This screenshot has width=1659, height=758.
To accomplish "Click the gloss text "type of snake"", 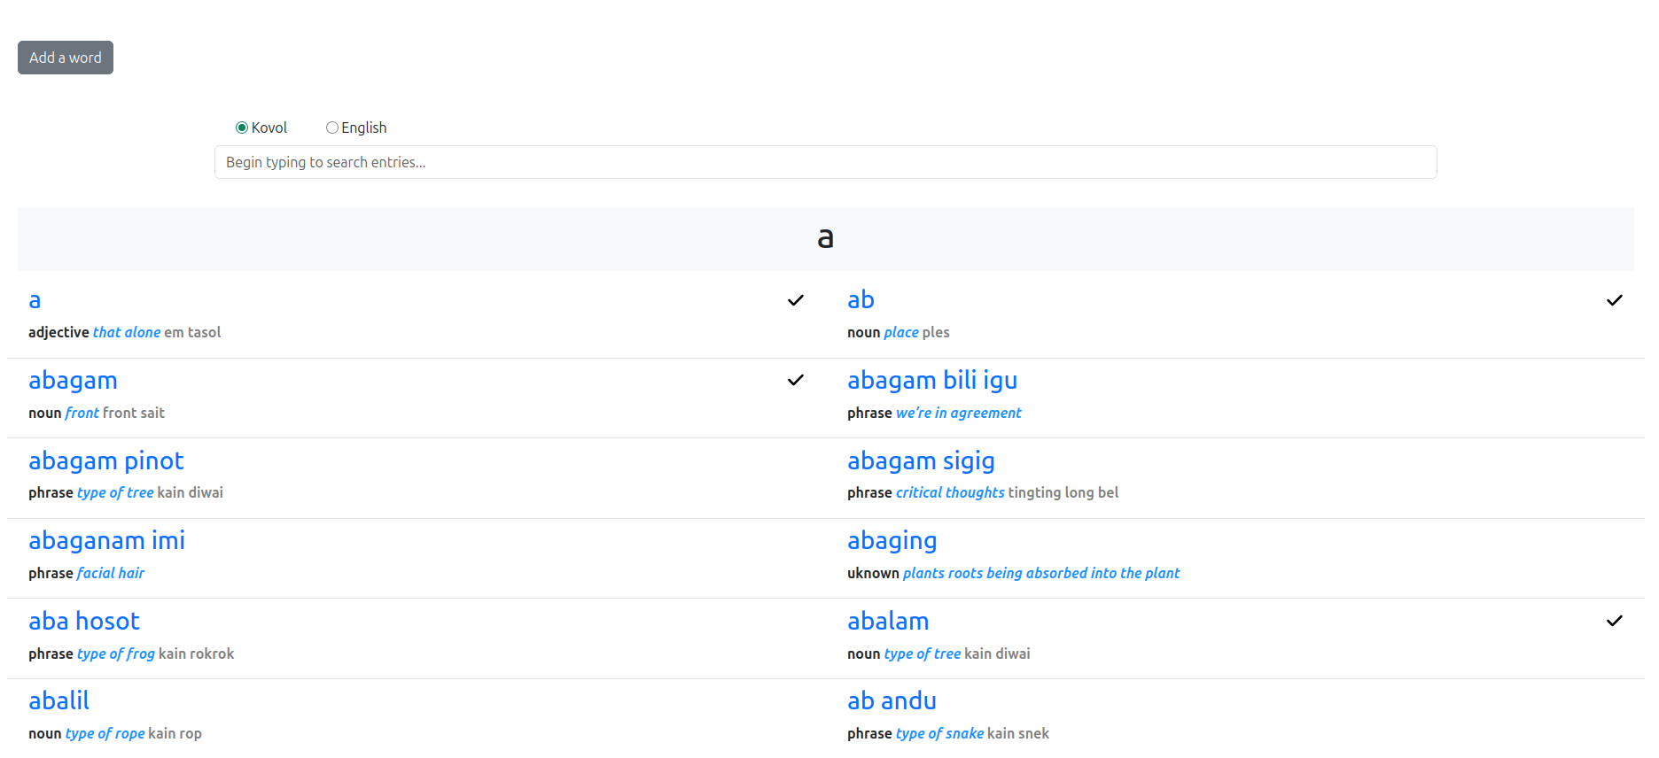I will click(x=939, y=733).
